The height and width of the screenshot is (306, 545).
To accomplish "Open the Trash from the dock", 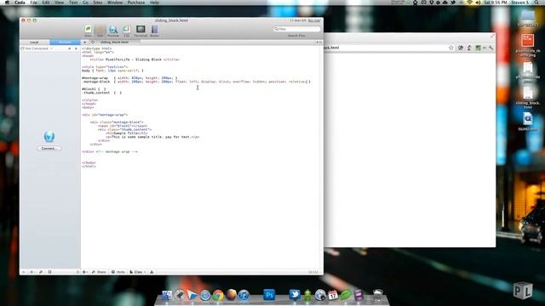I will [x=378, y=295].
